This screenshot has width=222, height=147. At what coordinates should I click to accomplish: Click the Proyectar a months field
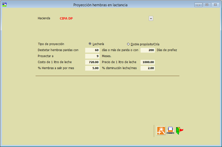(x=92, y=56)
